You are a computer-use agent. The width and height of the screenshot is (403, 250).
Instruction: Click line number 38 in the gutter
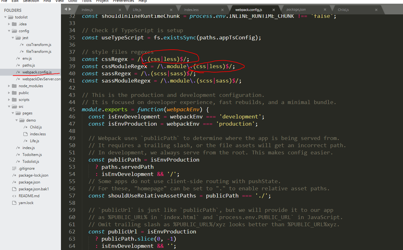(72, 59)
